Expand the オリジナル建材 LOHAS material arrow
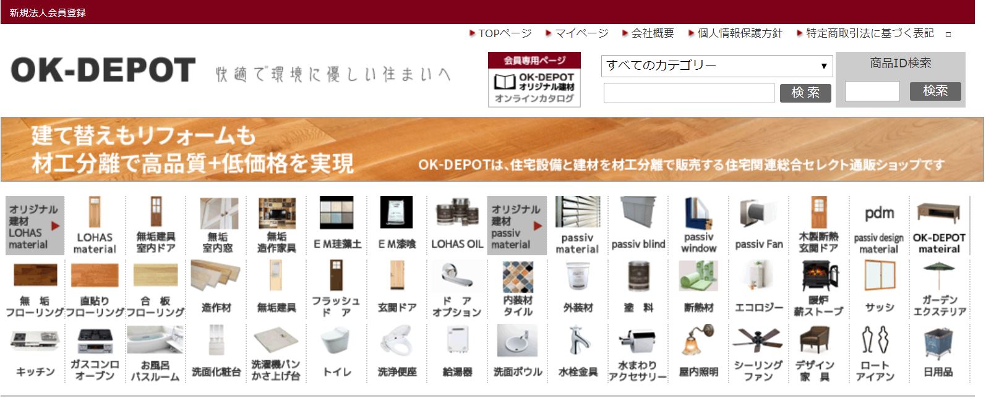 point(56,226)
